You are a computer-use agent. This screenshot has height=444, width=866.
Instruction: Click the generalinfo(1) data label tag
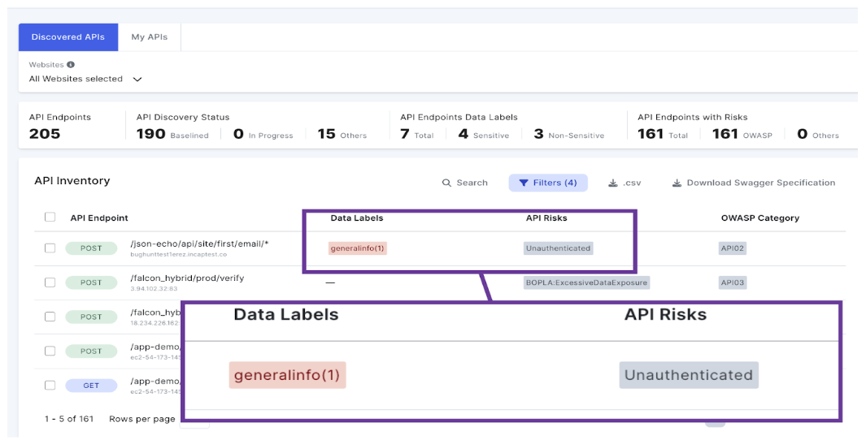[x=357, y=248]
